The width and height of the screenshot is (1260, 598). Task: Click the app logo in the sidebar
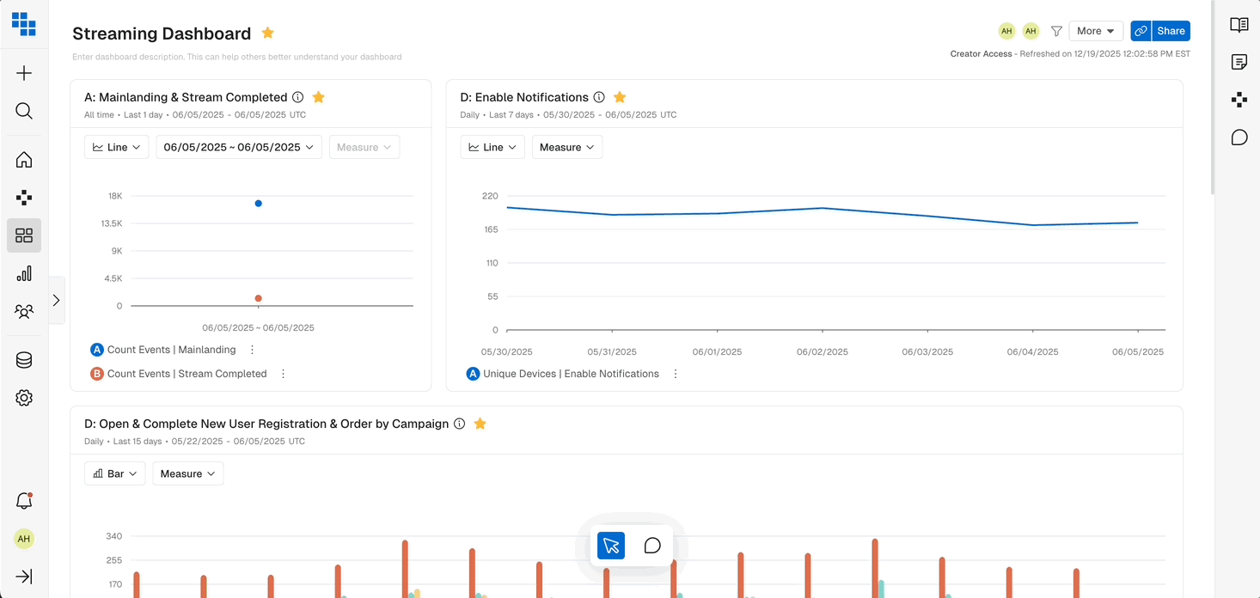[x=24, y=24]
